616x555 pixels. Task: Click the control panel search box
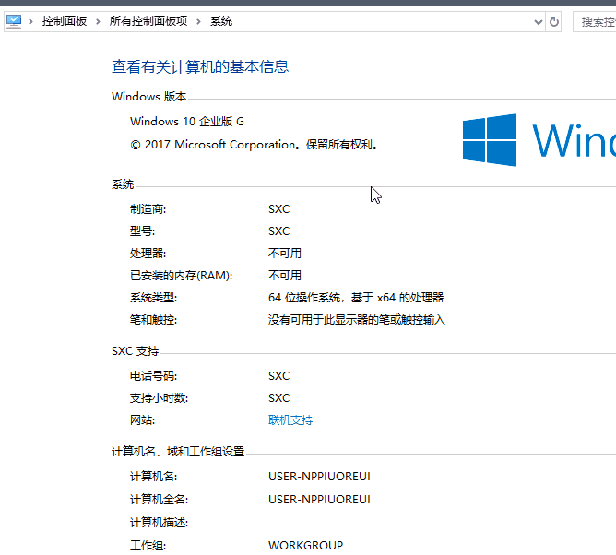(595, 22)
